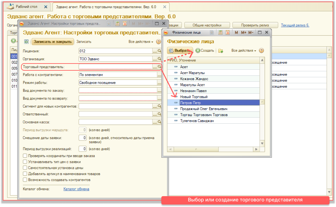Image resolution: width=336 pixels, height=207 pixels.
Task: Select Тулегенов Савиджан row
Action: [x=213, y=121]
